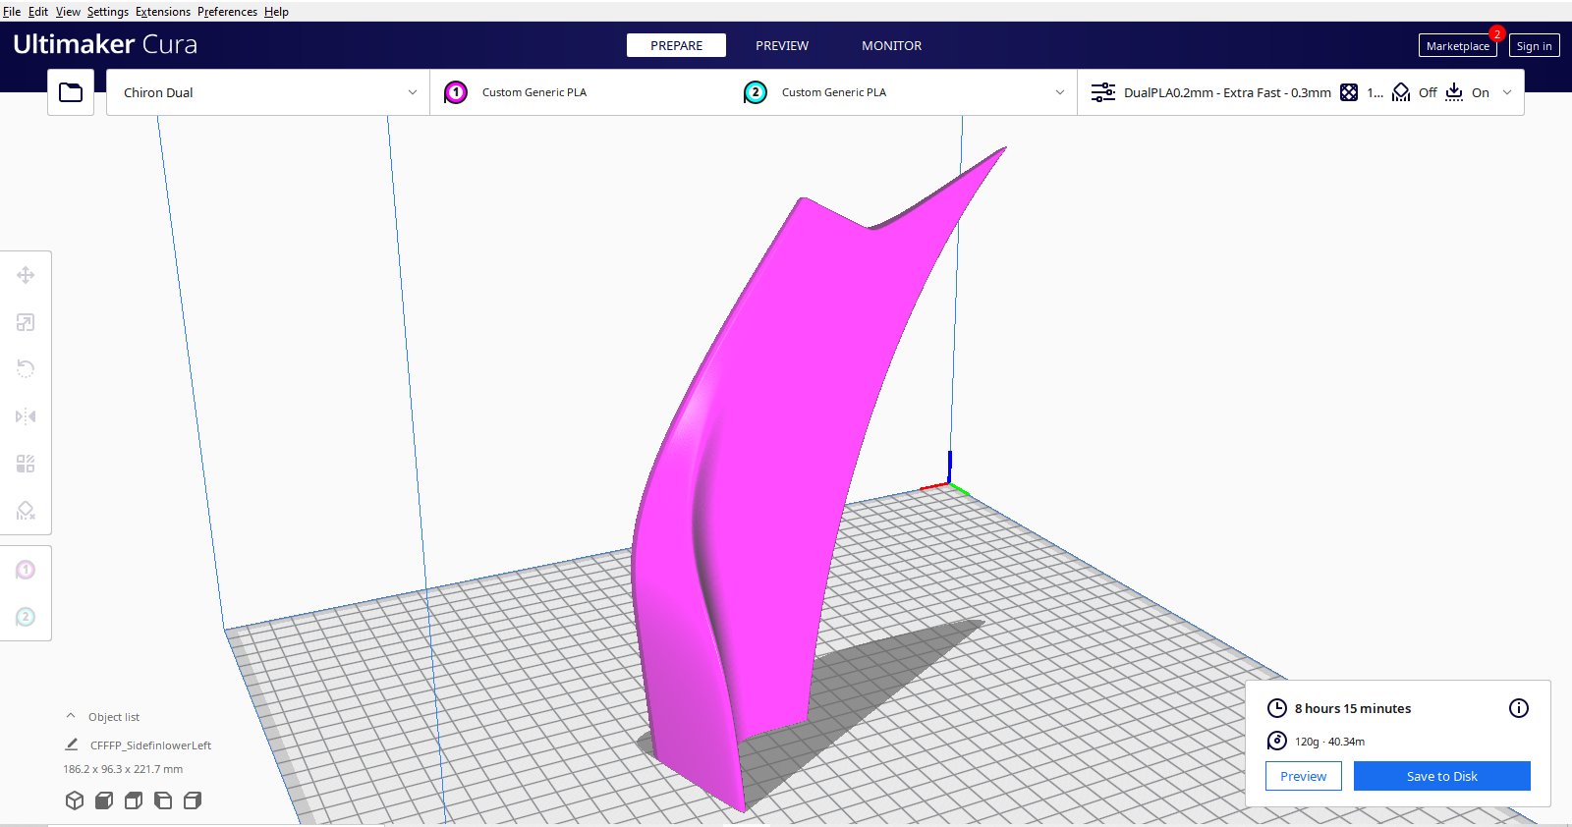Select CFFFP_SidefinlowerLeft in object list
Image resolution: width=1572 pixels, height=827 pixels.
click(x=150, y=745)
